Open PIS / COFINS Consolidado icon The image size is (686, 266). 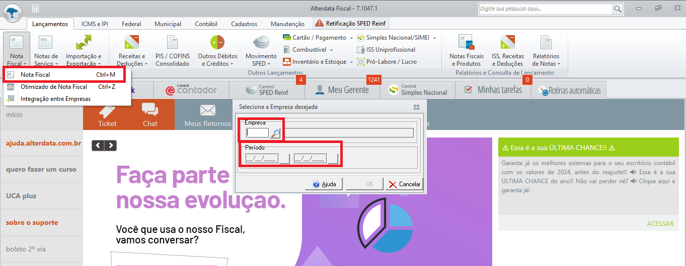coord(172,50)
